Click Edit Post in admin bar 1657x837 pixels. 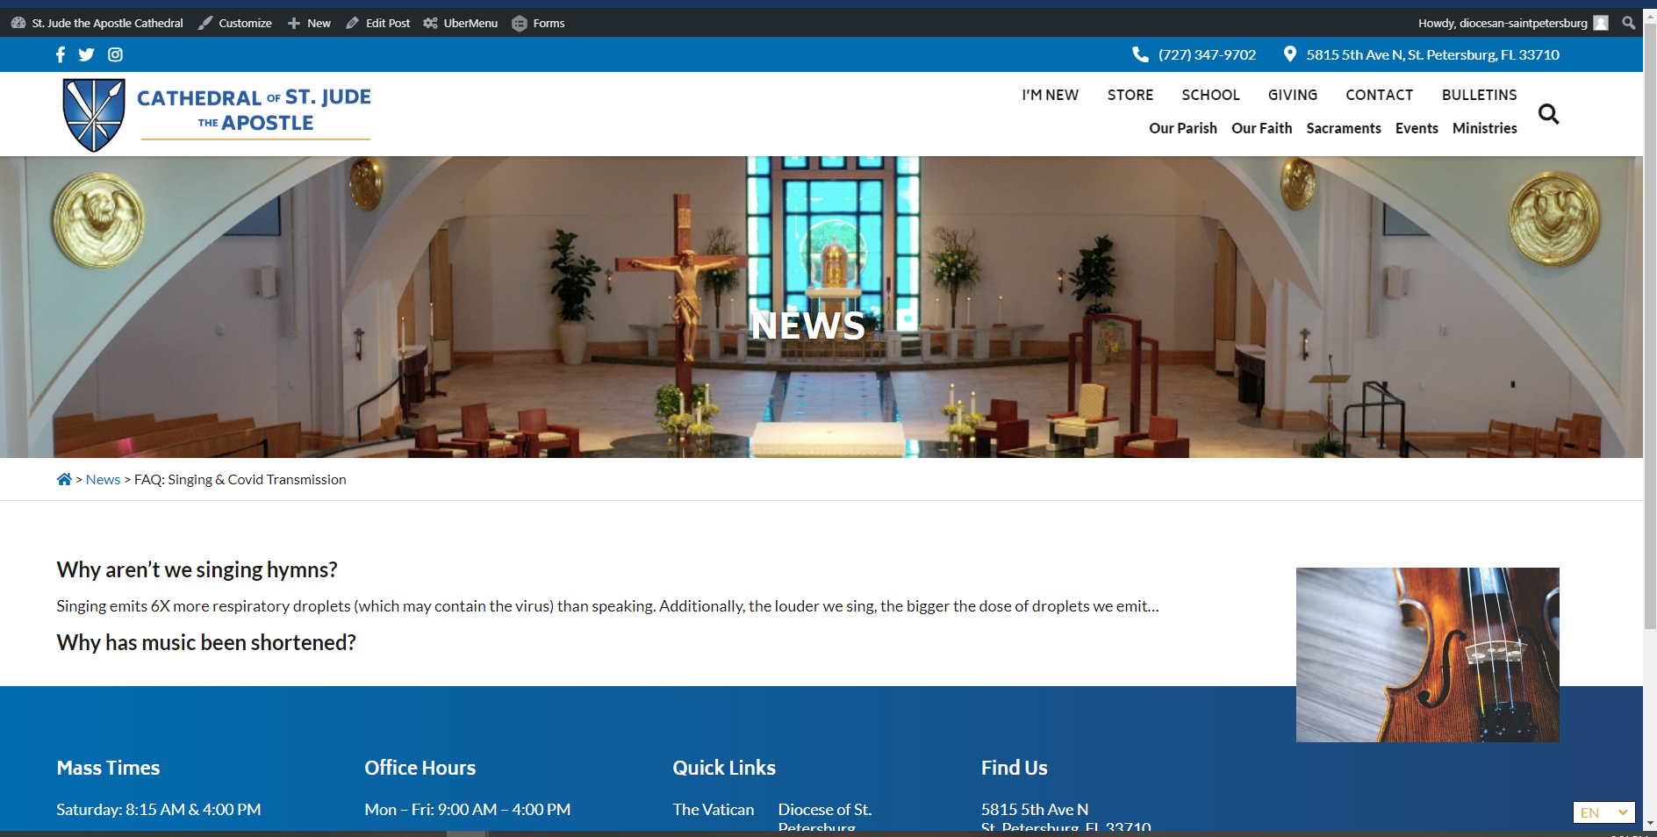[378, 23]
